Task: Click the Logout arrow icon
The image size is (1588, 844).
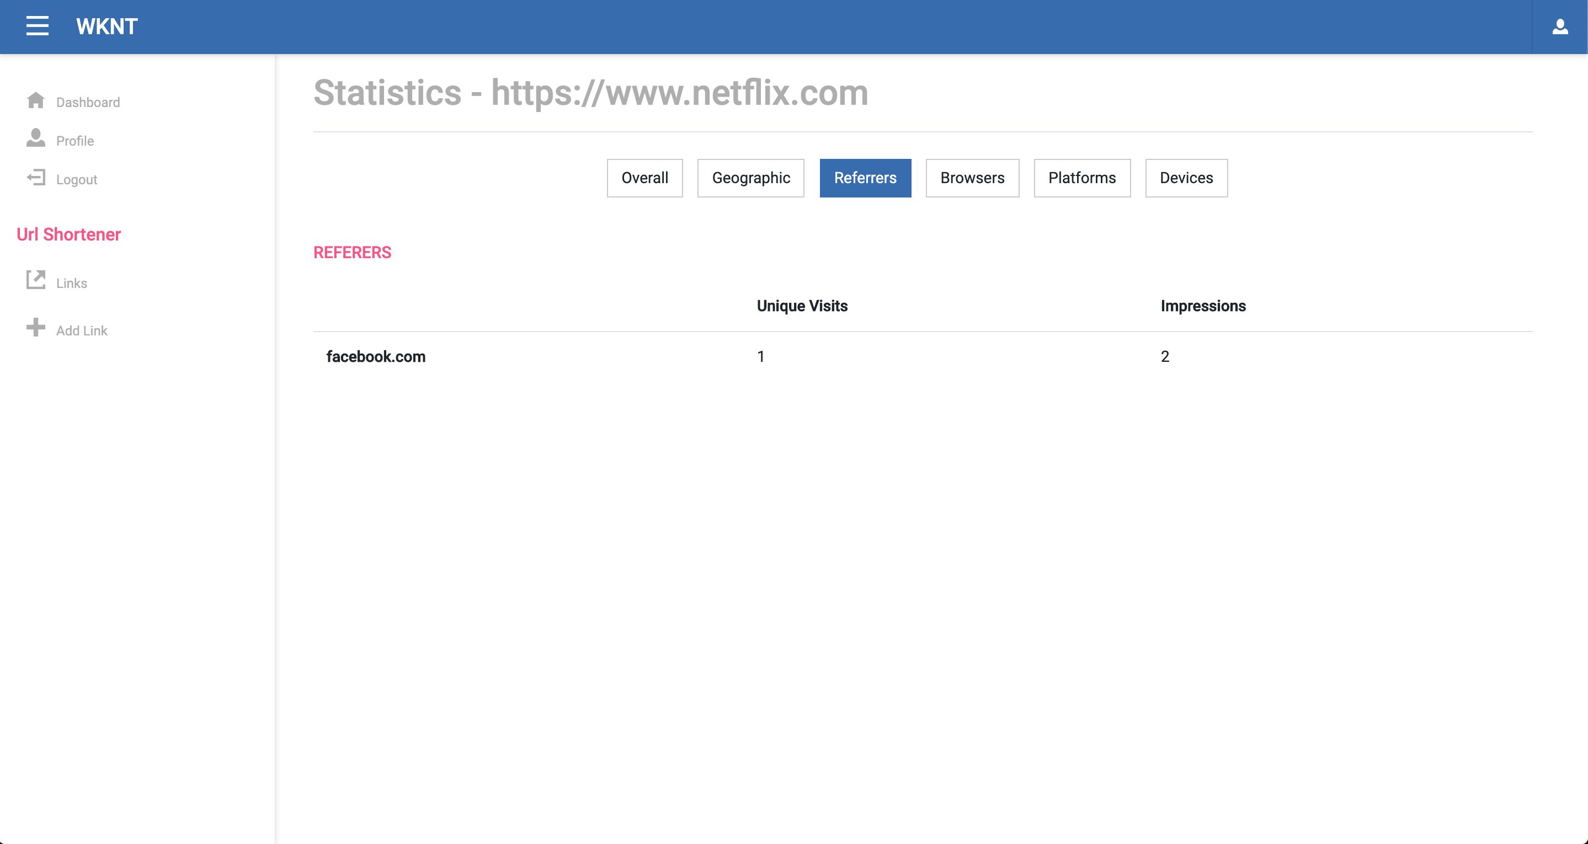Action: pyautogui.click(x=36, y=178)
